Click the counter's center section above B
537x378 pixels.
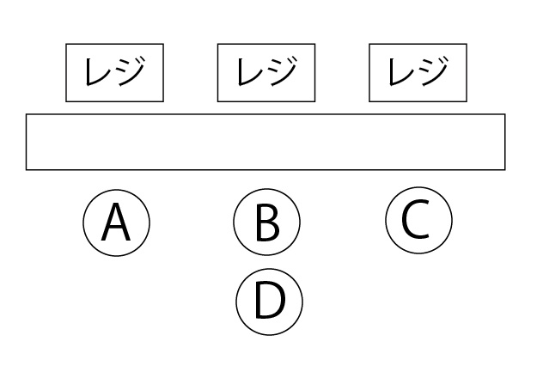[x=266, y=142]
